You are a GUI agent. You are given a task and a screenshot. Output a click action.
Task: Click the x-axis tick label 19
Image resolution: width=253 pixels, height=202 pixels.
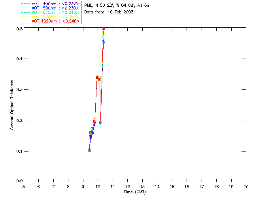click(231, 187)
